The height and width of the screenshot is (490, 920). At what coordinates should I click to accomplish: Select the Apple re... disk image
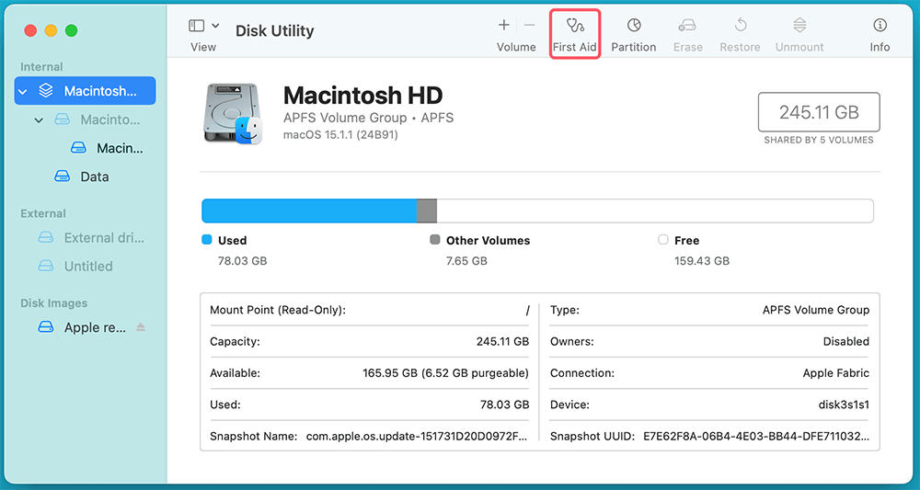click(x=85, y=327)
